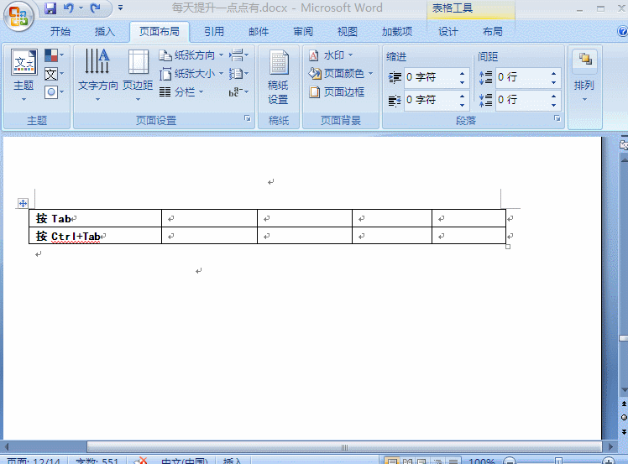This screenshot has width=628, height=464.
Task: Open theme fonts dropdown
Action: [54, 74]
